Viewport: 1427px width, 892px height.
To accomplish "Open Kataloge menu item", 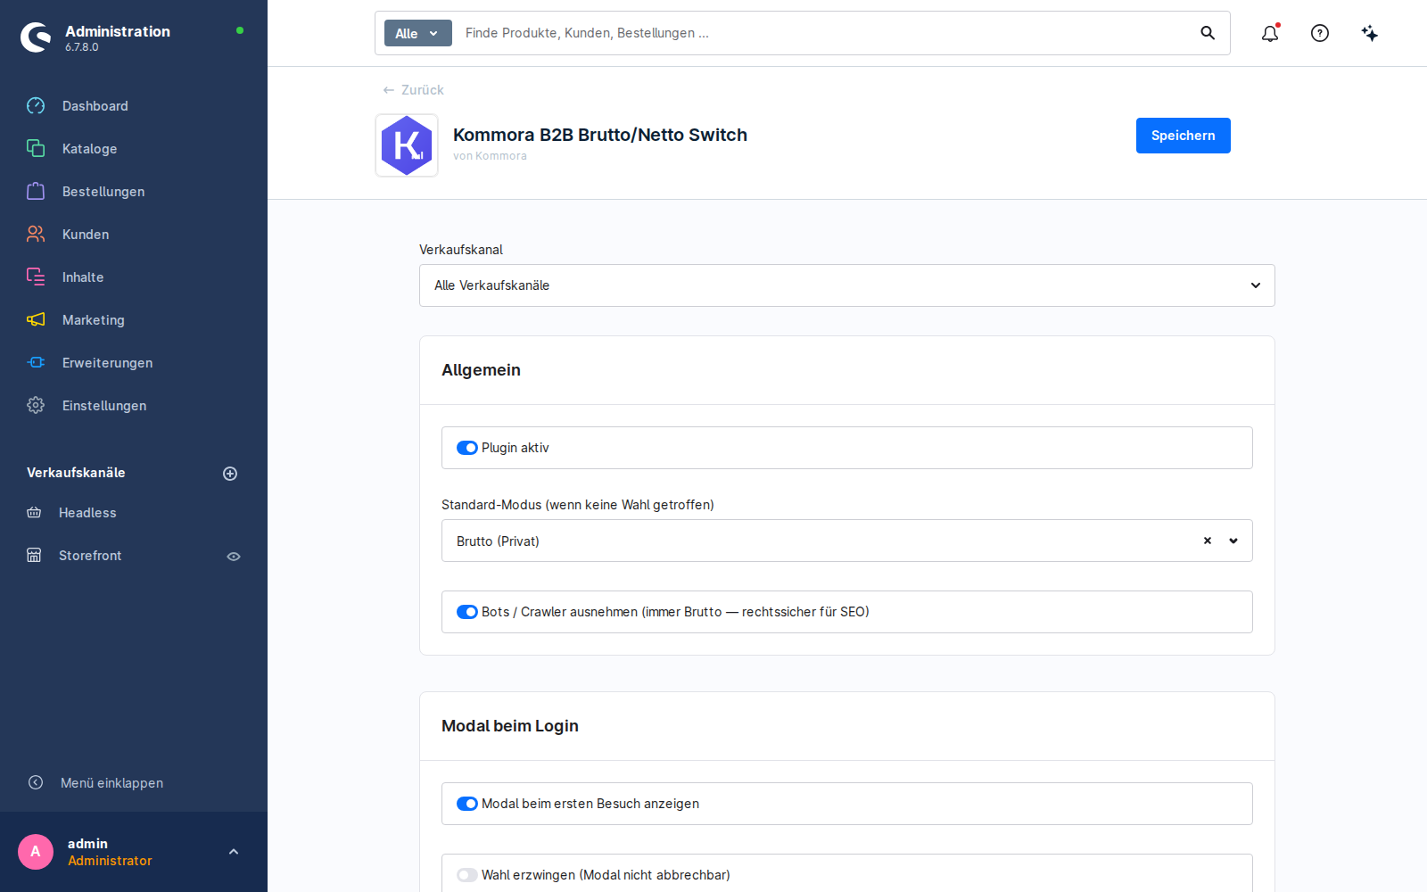I will click(89, 149).
